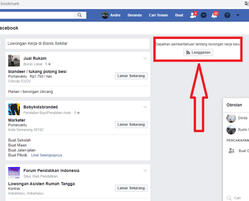Click the chat search magnifier icon
The image size is (249, 201).
point(229,198)
